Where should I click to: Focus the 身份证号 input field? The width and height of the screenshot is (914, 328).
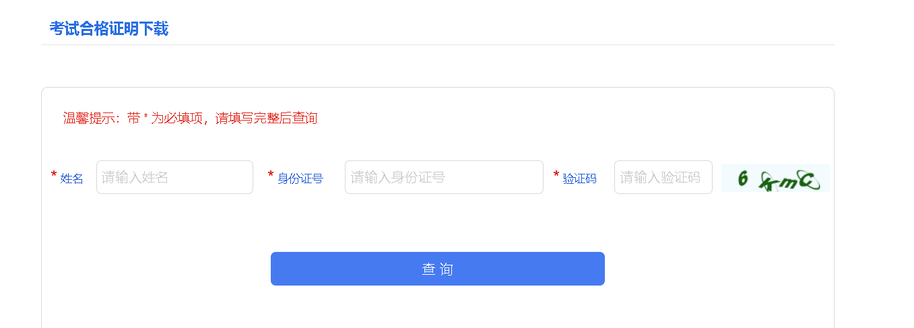pos(444,177)
